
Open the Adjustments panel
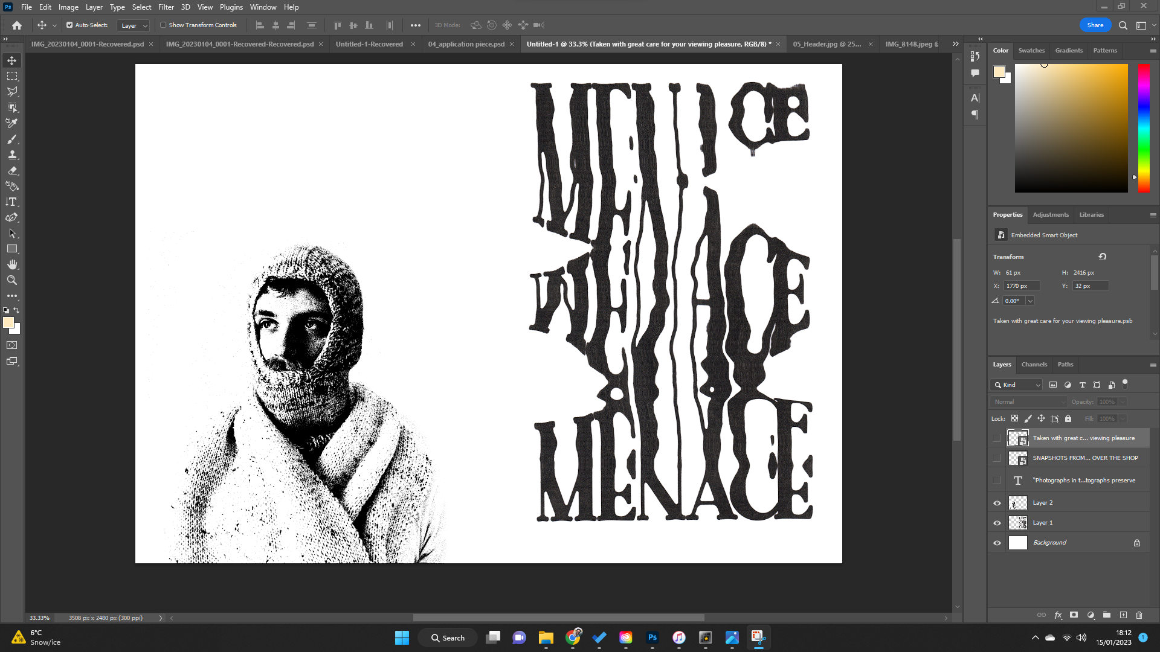point(1051,214)
